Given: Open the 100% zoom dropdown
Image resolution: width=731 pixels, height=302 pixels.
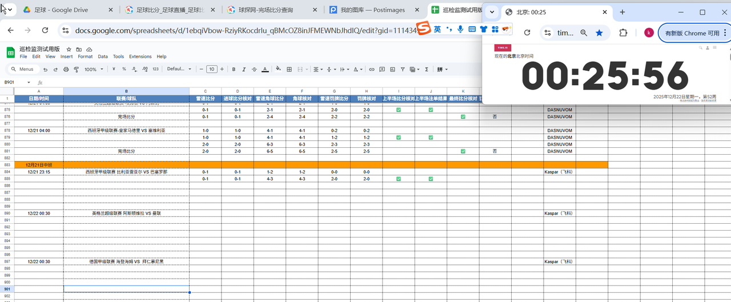Looking at the screenshot, I should click(94, 69).
